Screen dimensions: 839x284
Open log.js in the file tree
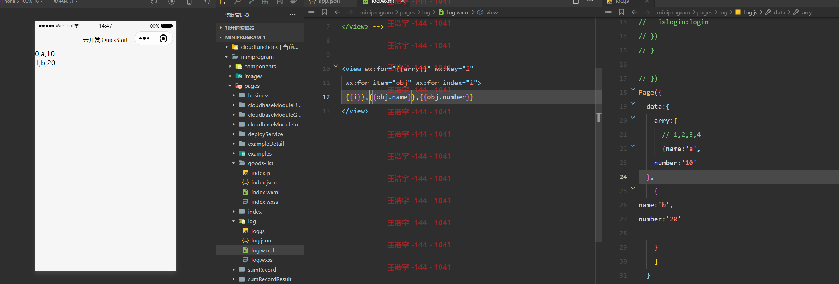click(260, 231)
